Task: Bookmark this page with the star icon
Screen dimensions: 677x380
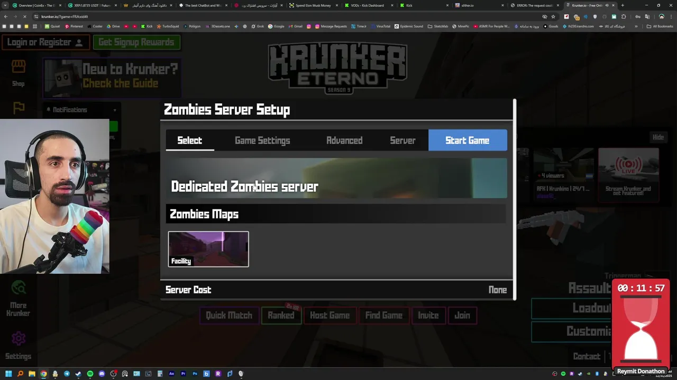Action: point(553,16)
